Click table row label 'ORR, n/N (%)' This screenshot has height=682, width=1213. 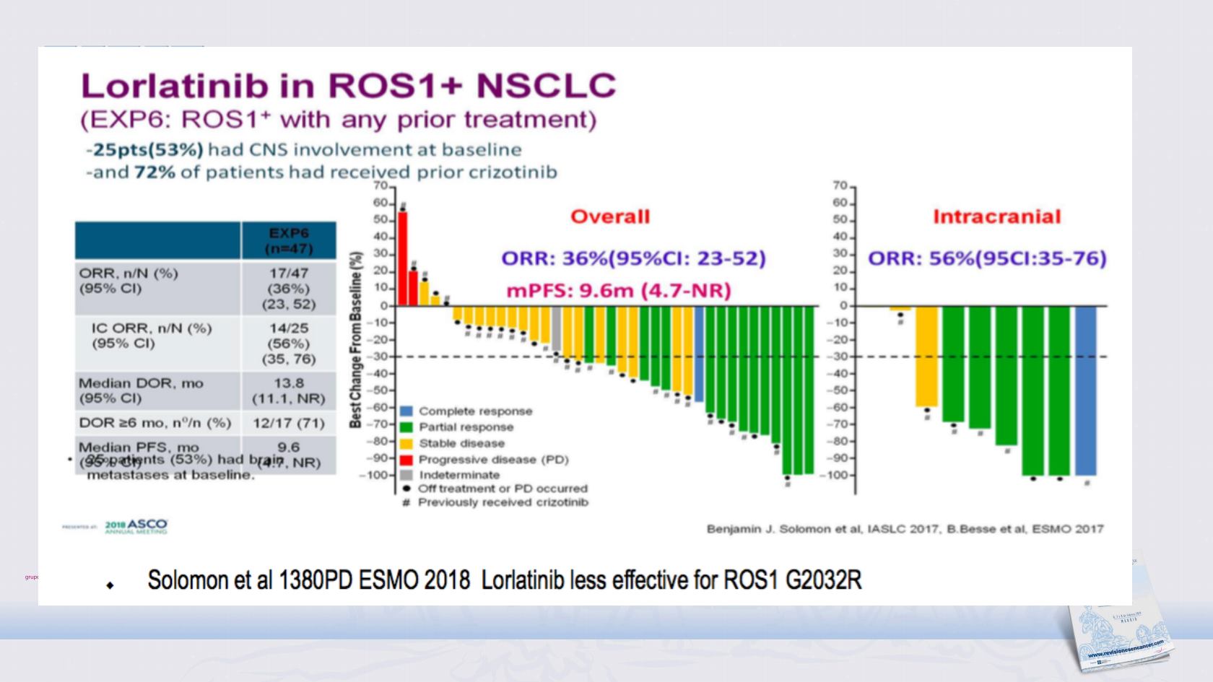(x=129, y=274)
